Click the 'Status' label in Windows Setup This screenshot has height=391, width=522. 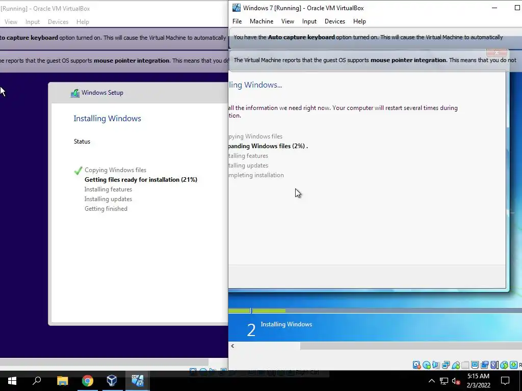click(82, 142)
